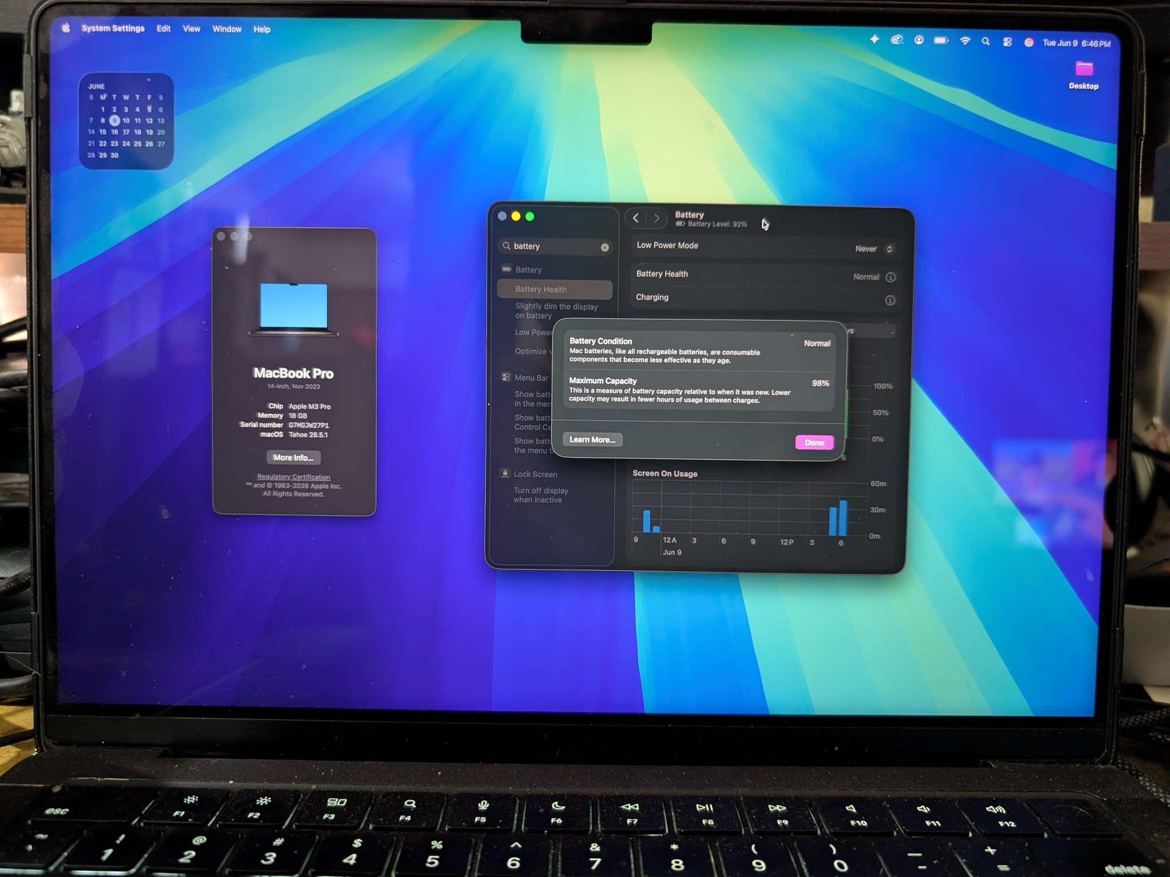Image resolution: width=1170 pixels, height=877 pixels.
Task: Click the sparkle star menu bar icon
Action: [x=875, y=39]
